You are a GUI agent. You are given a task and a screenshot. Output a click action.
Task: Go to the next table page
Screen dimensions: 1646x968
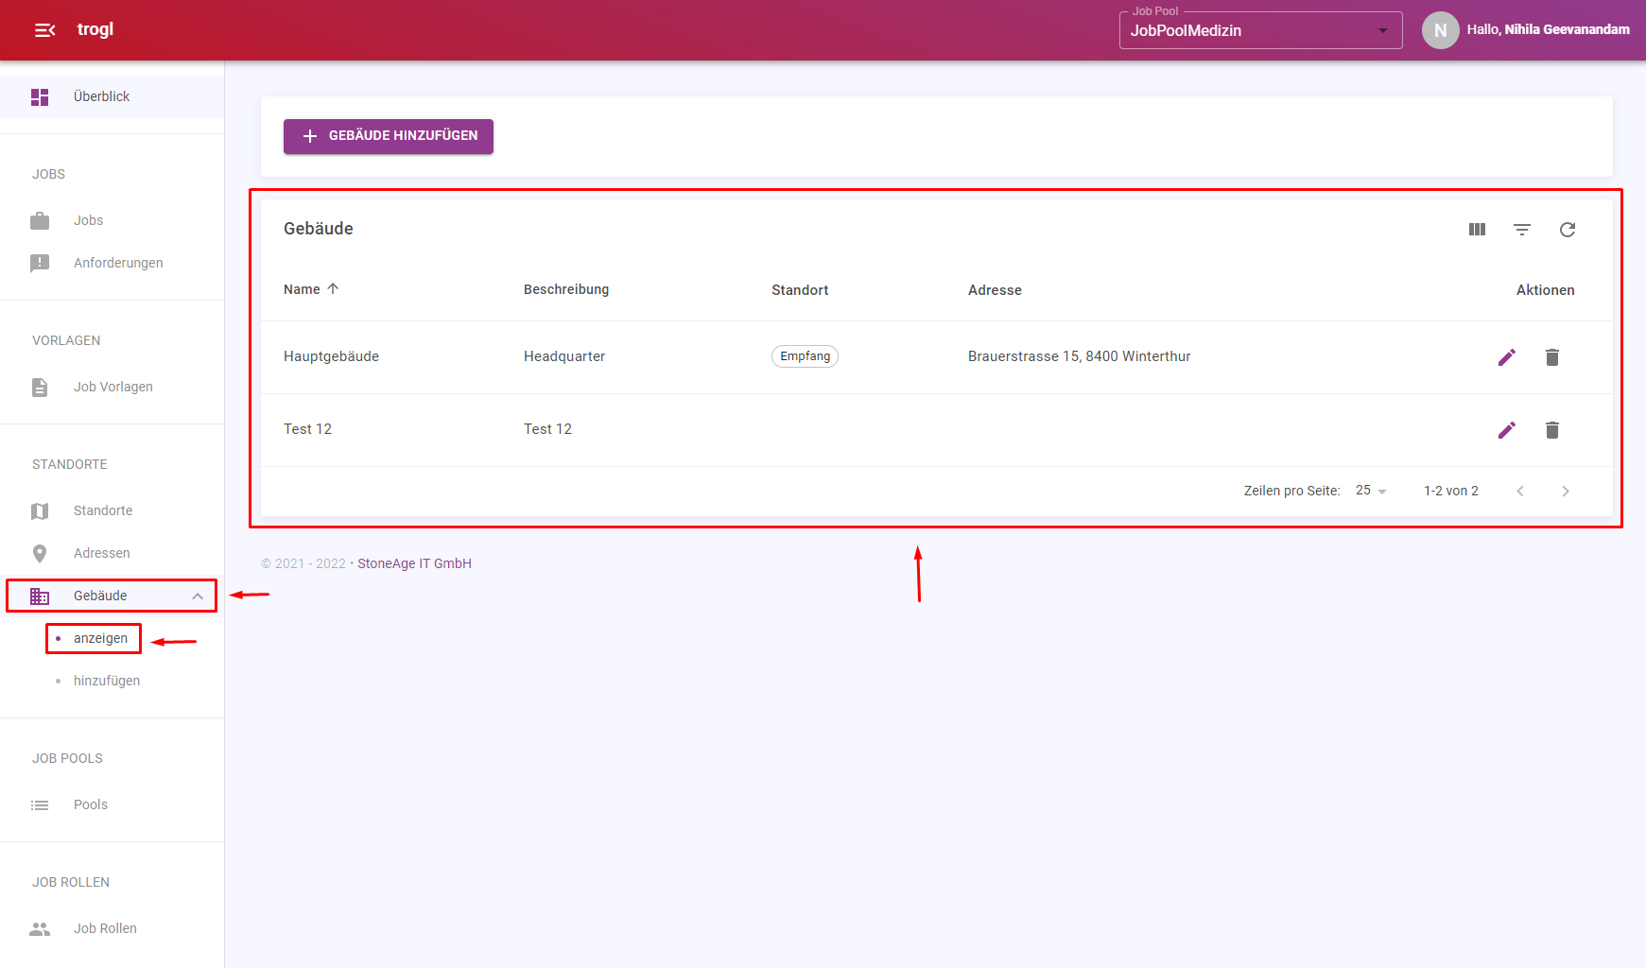[x=1566, y=491]
